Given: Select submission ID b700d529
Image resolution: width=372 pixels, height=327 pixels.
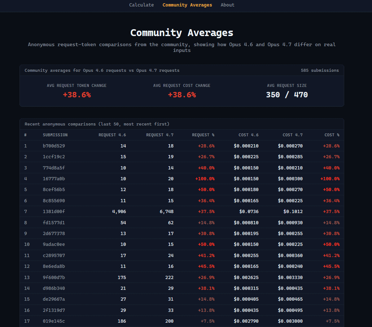Looking at the screenshot, I should coord(54,146).
